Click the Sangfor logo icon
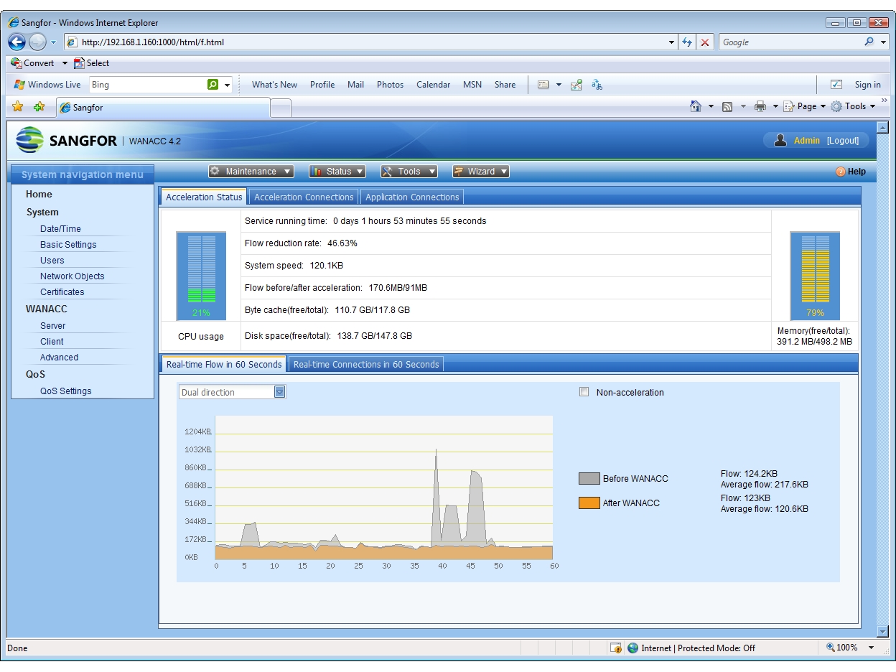This screenshot has height=672, width=896. (x=30, y=140)
